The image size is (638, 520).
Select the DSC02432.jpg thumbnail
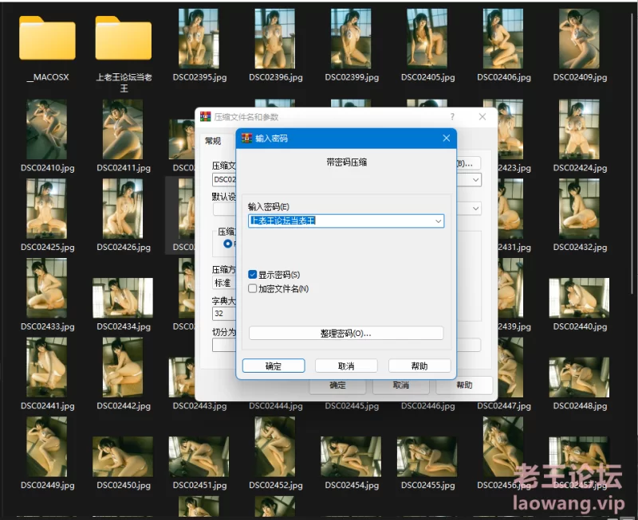click(580, 209)
